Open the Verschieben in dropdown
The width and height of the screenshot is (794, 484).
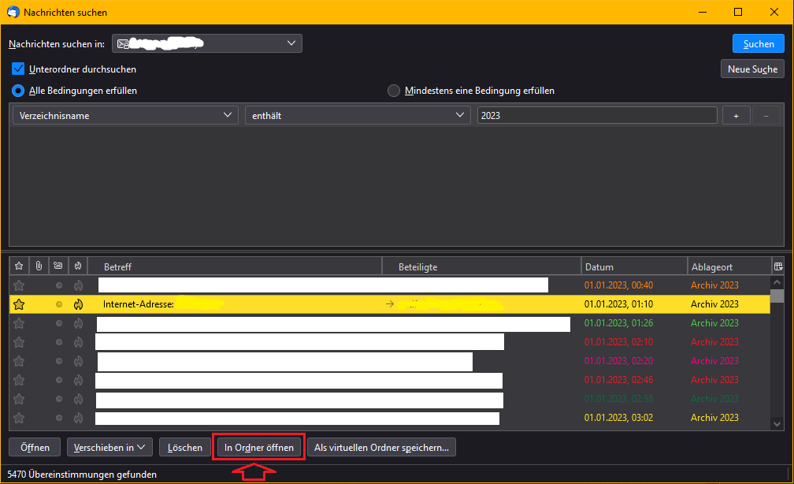(109, 448)
